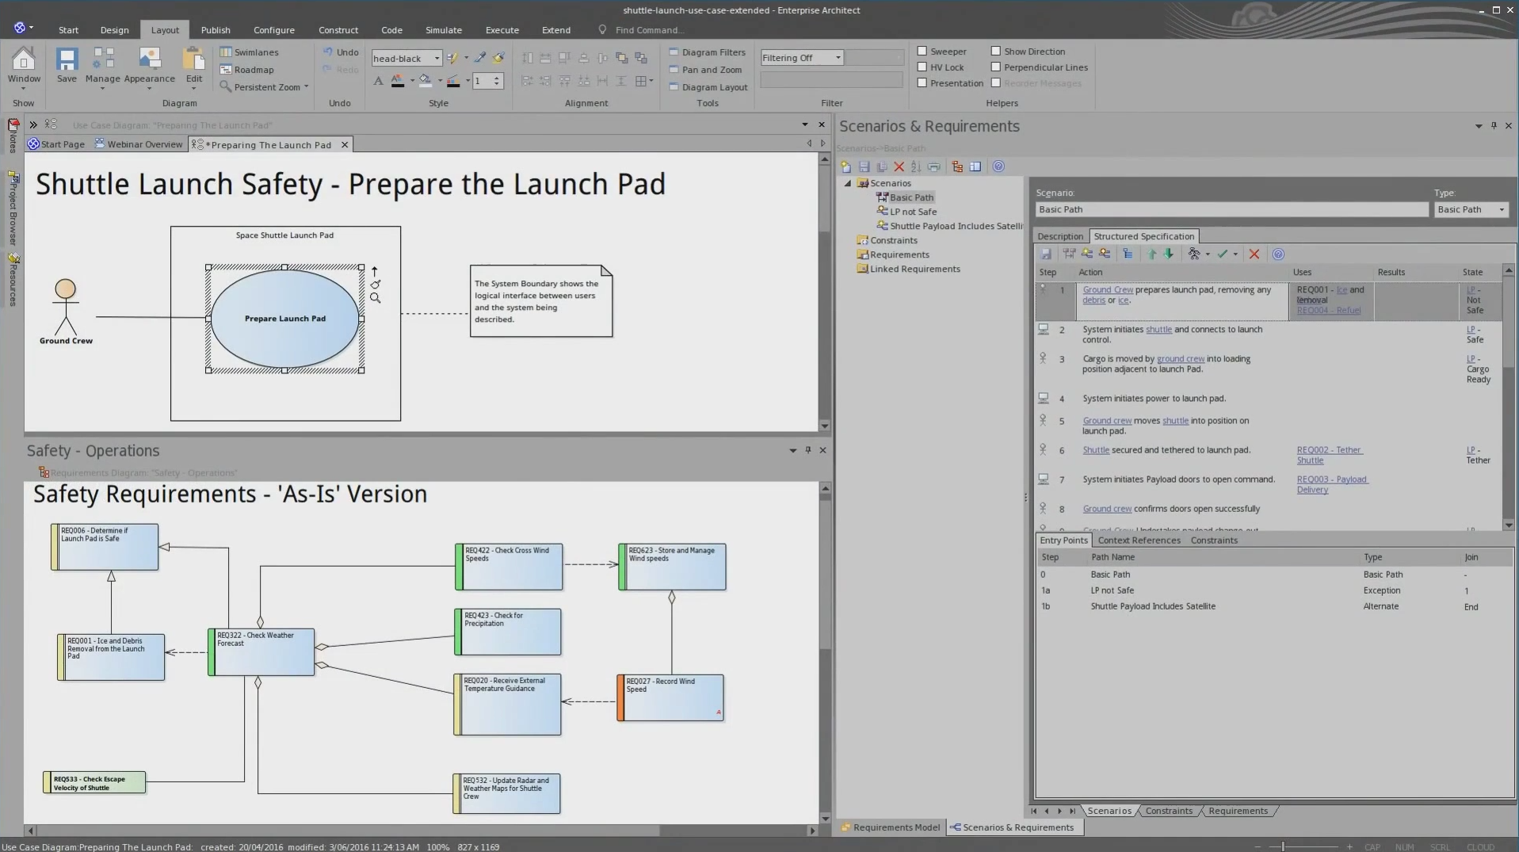The height and width of the screenshot is (852, 1519).
Task: Enable the Sweeper checkbox
Action: click(x=922, y=51)
